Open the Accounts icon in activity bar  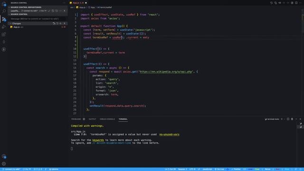(x=4, y=156)
